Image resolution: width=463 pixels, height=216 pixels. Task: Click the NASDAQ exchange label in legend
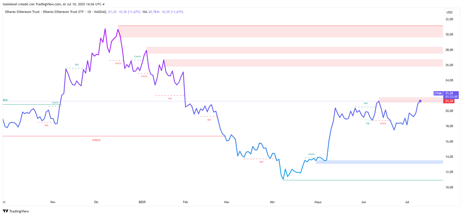pos(100,12)
